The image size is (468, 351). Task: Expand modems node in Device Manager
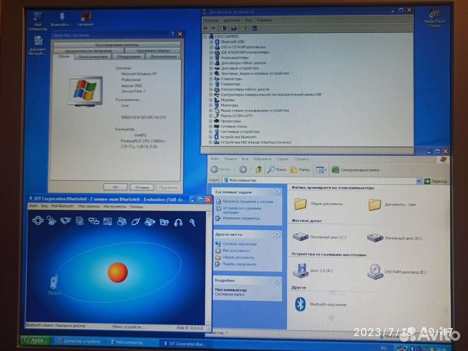pos(211,100)
